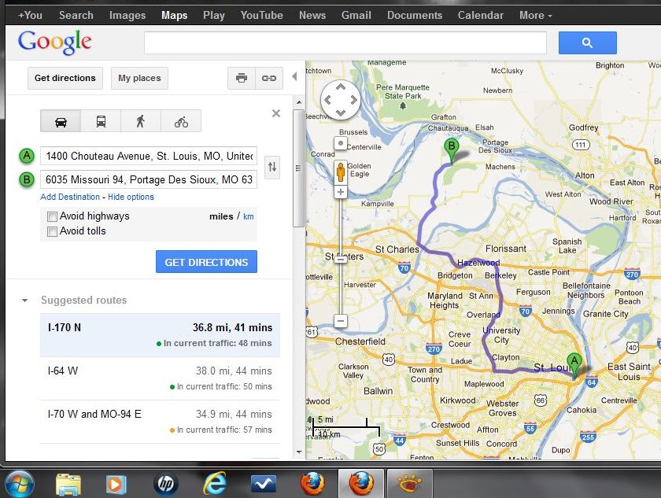Pan the map left arrow

[x=327, y=100]
